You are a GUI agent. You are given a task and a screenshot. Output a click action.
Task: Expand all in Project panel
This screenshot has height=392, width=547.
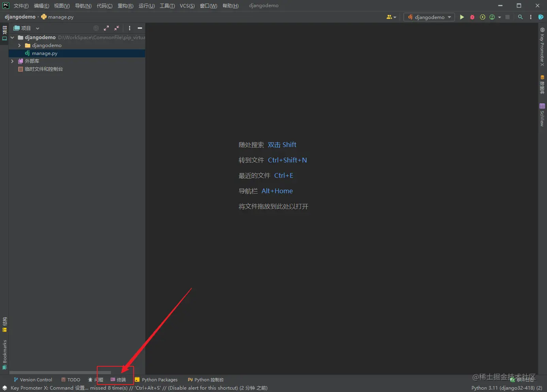[106, 28]
